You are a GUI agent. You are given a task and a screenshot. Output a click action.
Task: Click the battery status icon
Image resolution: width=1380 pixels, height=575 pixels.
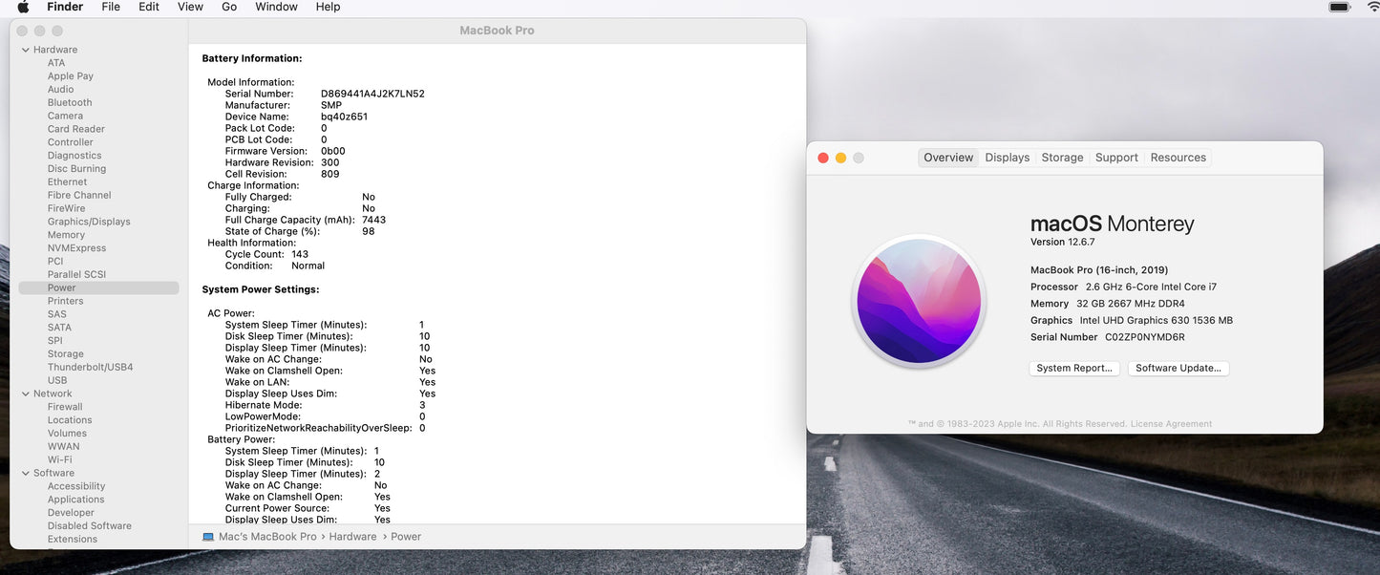point(1340,7)
